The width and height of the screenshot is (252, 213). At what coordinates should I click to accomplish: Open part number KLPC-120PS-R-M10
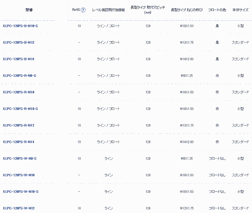coord(19,92)
